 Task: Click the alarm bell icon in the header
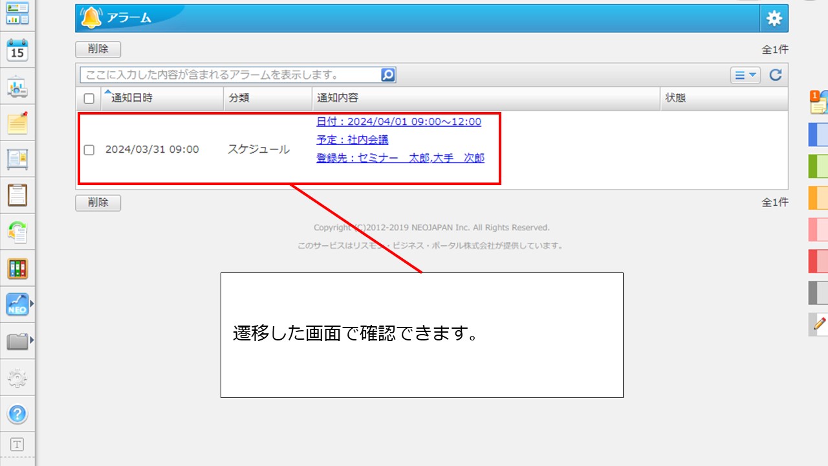pos(91,18)
